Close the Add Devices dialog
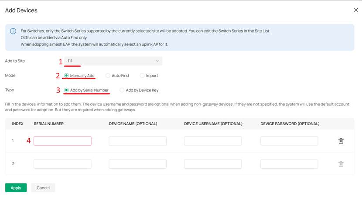The height and width of the screenshot is (200, 362). 356,10
